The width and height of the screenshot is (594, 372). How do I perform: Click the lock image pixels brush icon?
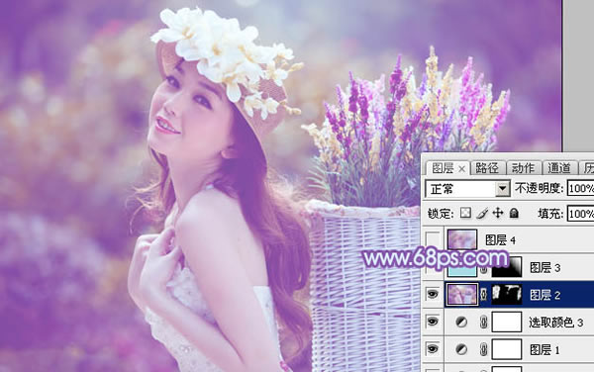pos(481,213)
